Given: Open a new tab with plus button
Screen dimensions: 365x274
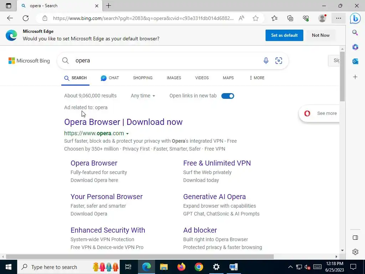Looking at the screenshot, I should tap(108, 6).
